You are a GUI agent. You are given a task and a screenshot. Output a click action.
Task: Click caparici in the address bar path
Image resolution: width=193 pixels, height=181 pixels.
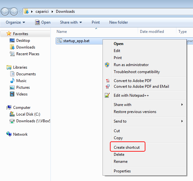click(x=42, y=11)
